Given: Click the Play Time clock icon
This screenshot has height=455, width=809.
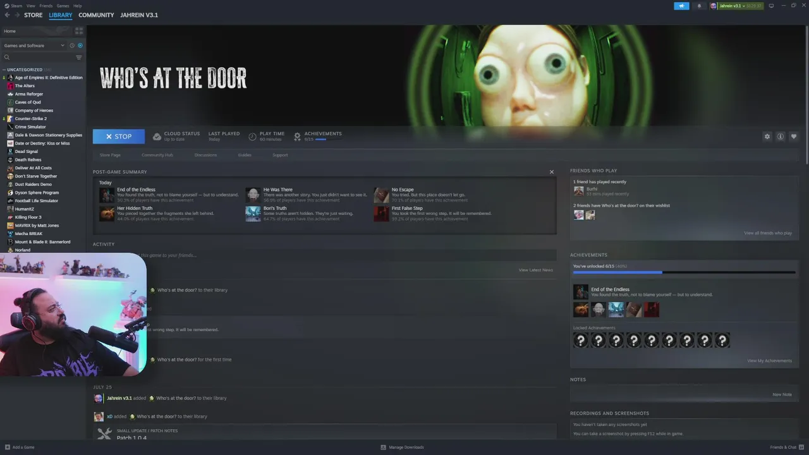Looking at the screenshot, I should [252, 136].
